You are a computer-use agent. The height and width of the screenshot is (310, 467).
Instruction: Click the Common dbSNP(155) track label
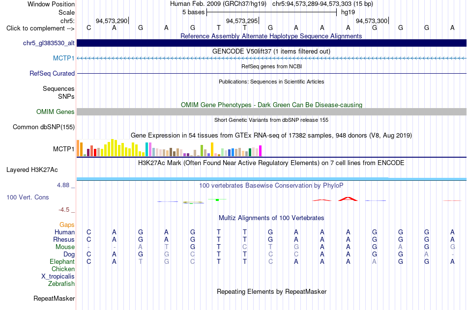click(x=44, y=127)
